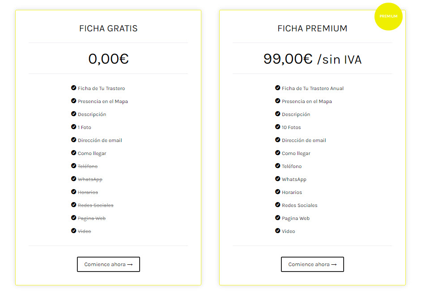
Task: Click the checkmark beside Dirección de email
Action: pyautogui.click(x=73, y=140)
